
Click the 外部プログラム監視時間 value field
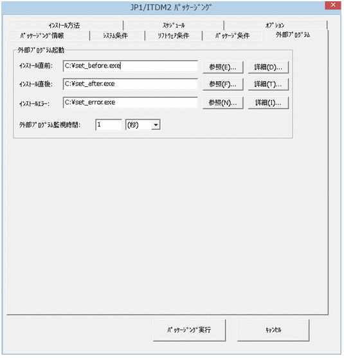click(x=109, y=125)
